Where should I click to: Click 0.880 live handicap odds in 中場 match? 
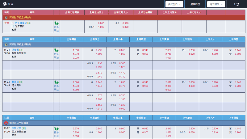(101, 23)
